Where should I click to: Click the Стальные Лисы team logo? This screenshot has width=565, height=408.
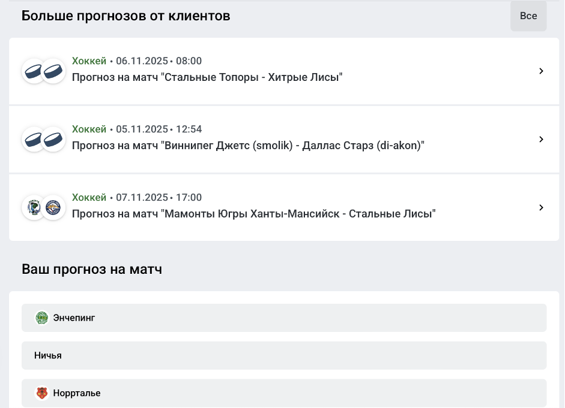pos(53,208)
